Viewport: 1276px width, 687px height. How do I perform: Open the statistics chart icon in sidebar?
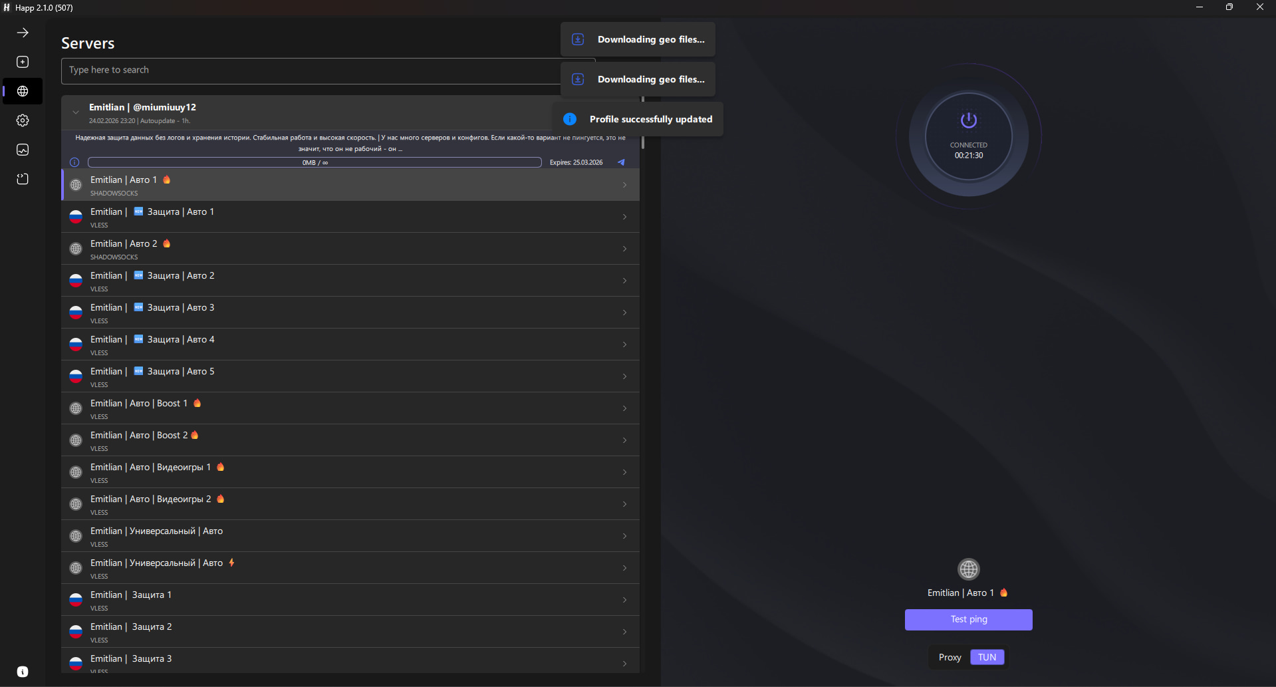pyautogui.click(x=23, y=150)
